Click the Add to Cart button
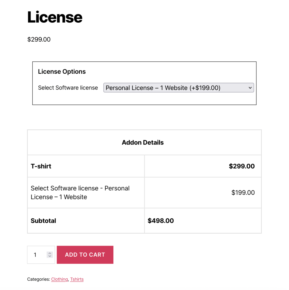Screen dimensions: 289x290 (85, 255)
